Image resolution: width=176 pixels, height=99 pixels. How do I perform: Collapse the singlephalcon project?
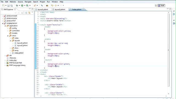(x=2, y=23)
